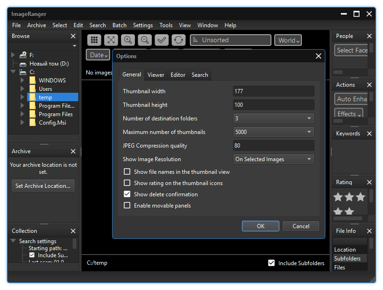Screen dimensions: 383x290
Task: Click the OK button
Action: pos(260,226)
